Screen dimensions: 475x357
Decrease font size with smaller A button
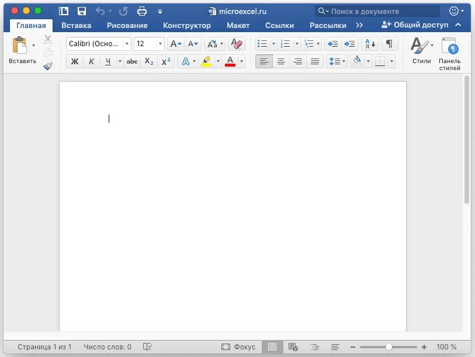click(193, 44)
